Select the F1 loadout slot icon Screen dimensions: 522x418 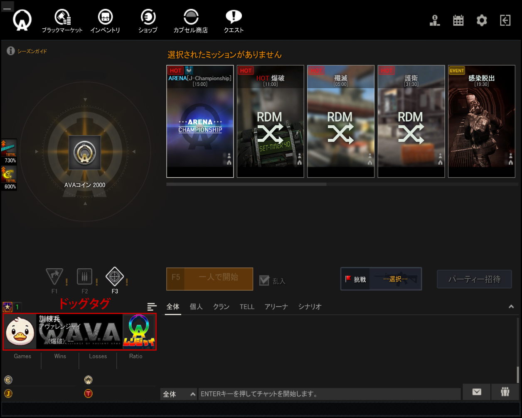pyautogui.click(x=54, y=276)
